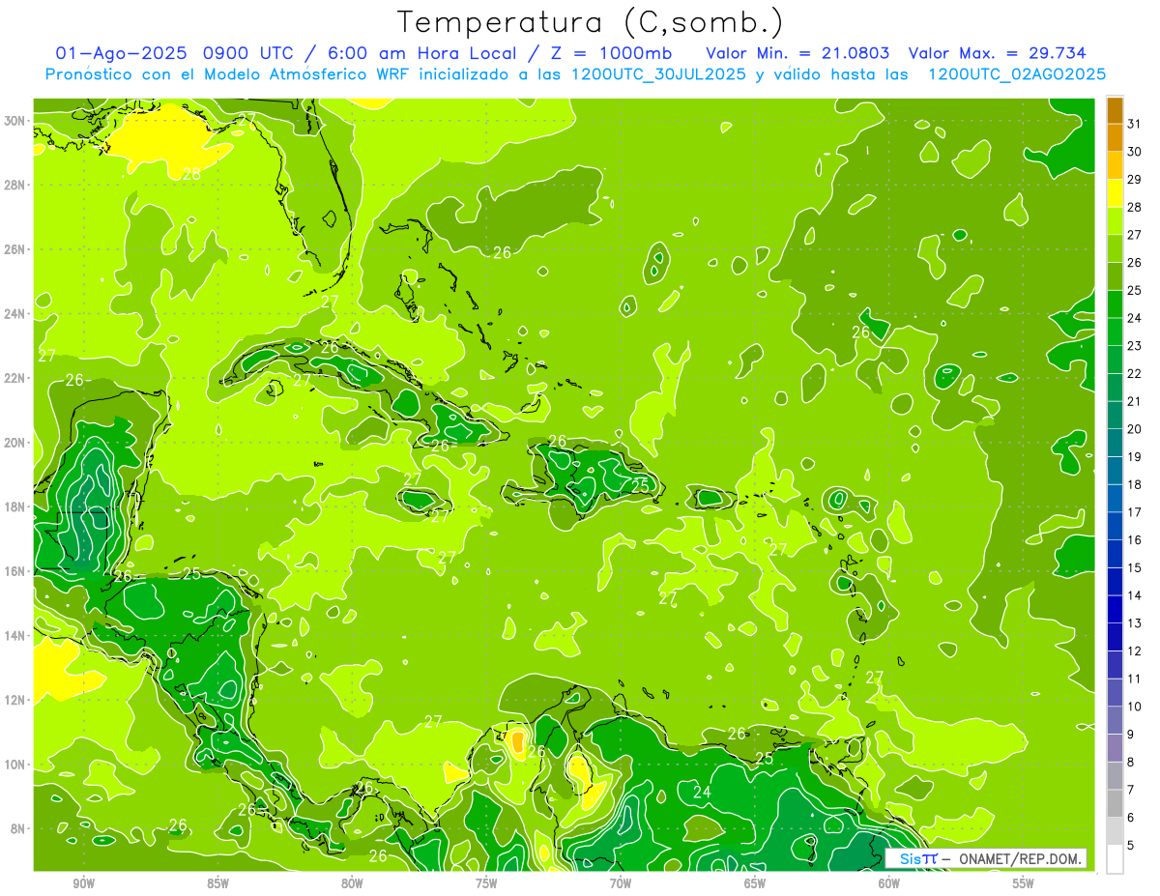Click the 20N latitude label
Screen dimensions: 1160x896
(x=16, y=443)
